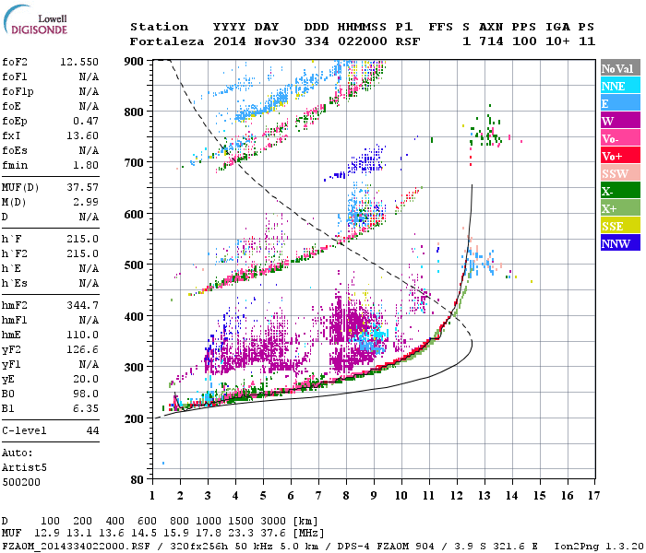Select the X- dark green legend swatch

620,191
